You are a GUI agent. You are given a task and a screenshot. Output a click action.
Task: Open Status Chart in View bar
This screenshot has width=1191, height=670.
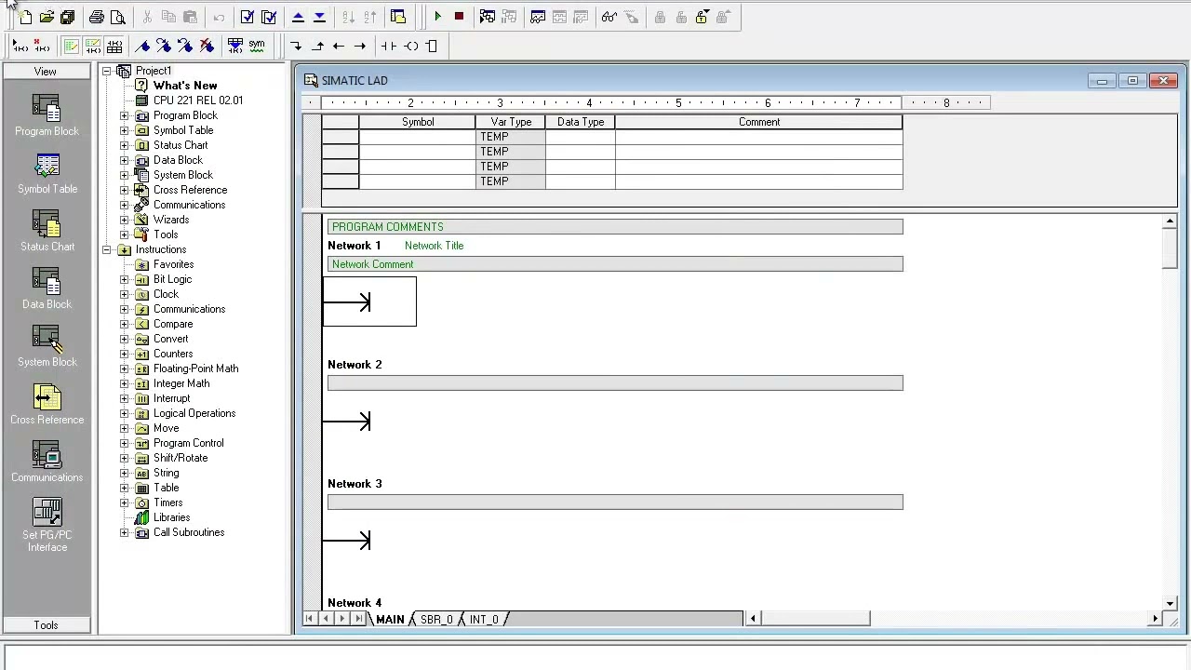47,231
